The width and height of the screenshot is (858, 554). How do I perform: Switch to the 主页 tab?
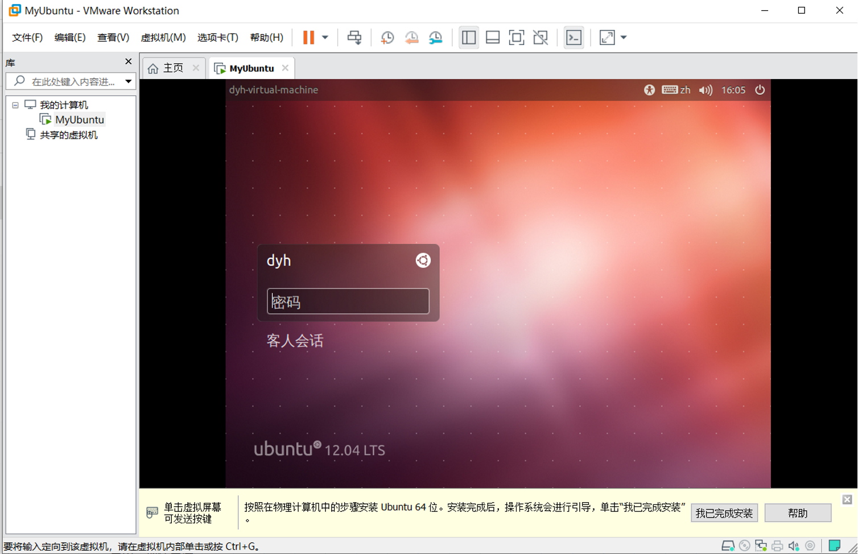(172, 67)
